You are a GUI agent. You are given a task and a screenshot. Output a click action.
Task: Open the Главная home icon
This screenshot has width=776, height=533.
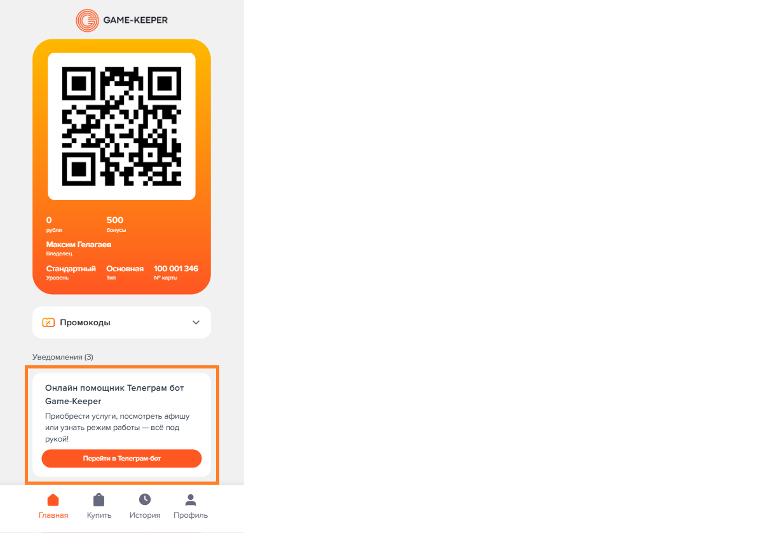[x=53, y=500]
